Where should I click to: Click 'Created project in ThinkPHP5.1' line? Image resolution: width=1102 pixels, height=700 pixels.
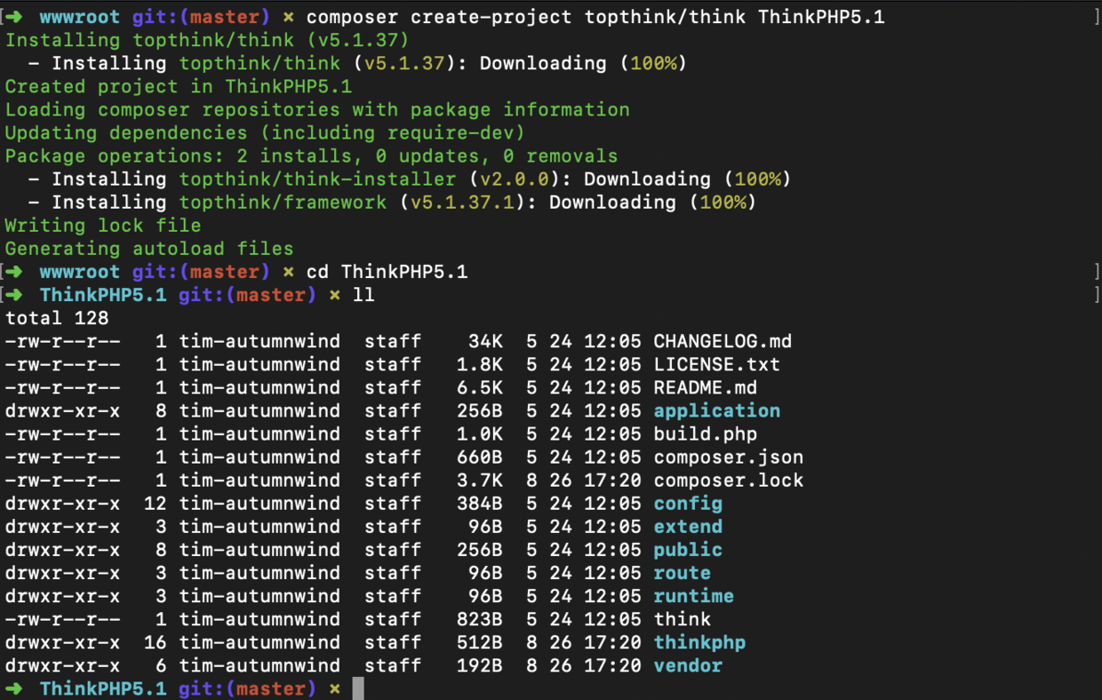pos(179,87)
